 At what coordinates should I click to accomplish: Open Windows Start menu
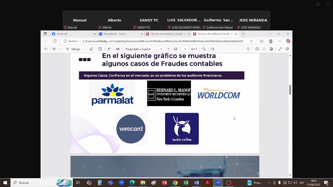pos(5,183)
